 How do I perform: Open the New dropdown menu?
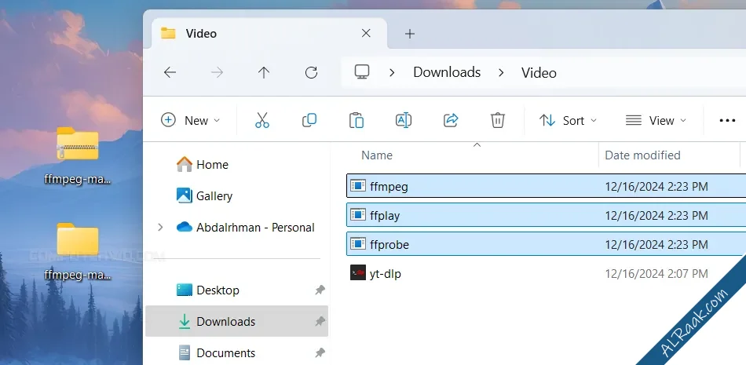(x=190, y=120)
